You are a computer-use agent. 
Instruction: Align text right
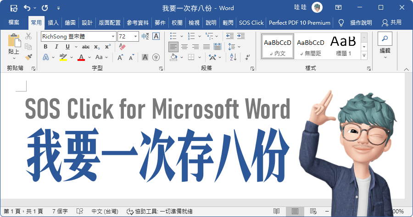195,47
